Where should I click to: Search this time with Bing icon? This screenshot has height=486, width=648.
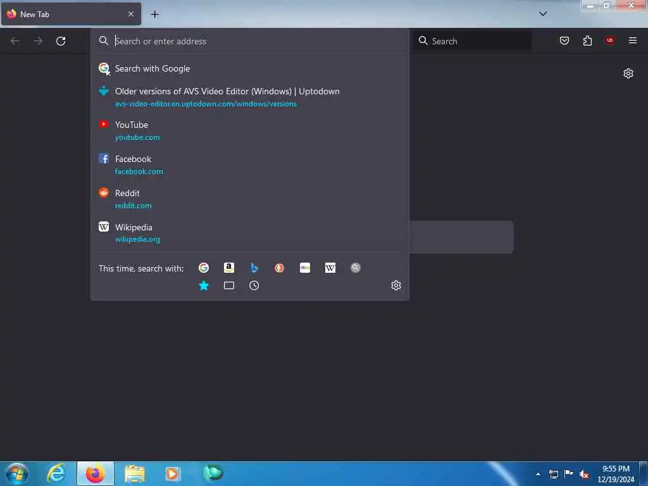coord(254,268)
